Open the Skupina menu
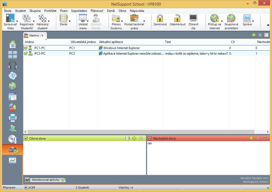This screenshot has width=272, height=192. (35, 11)
